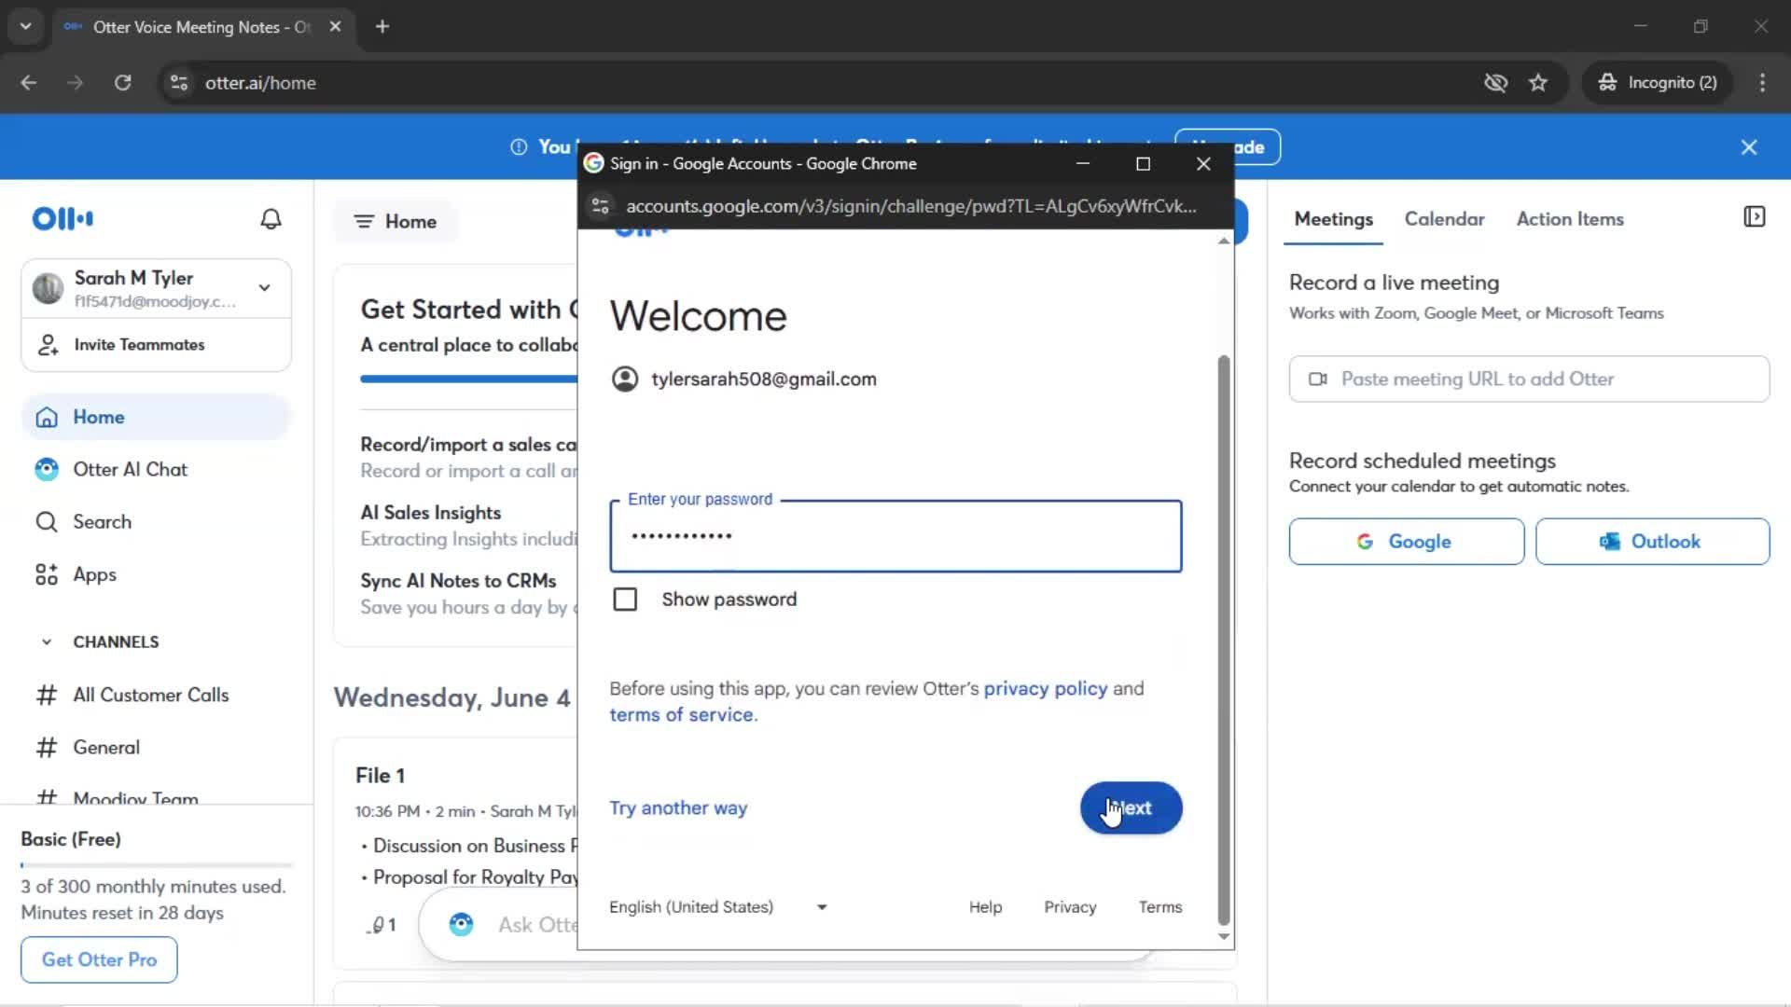Check the Show password checkbox
The width and height of the screenshot is (1791, 1007).
pyautogui.click(x=625, y=600)
